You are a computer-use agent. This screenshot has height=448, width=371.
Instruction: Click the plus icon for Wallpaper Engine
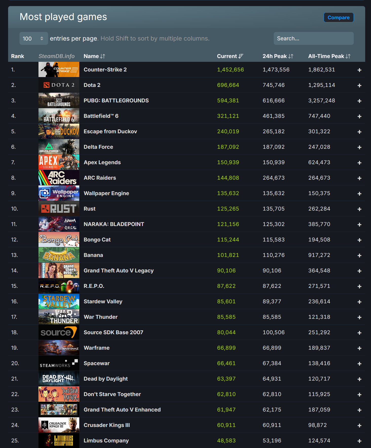coord(359,194)
